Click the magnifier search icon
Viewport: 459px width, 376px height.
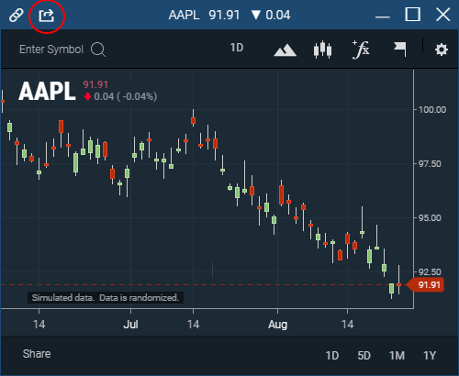(98, 50)
